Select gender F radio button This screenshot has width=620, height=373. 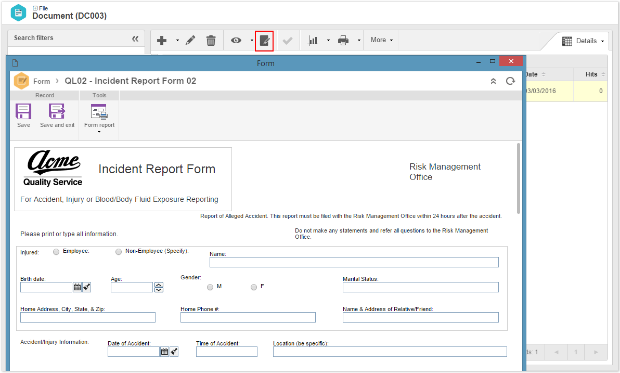pos(253,287)
